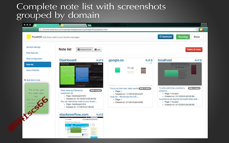Open the localhost card's external link icon

pos(198,60)
